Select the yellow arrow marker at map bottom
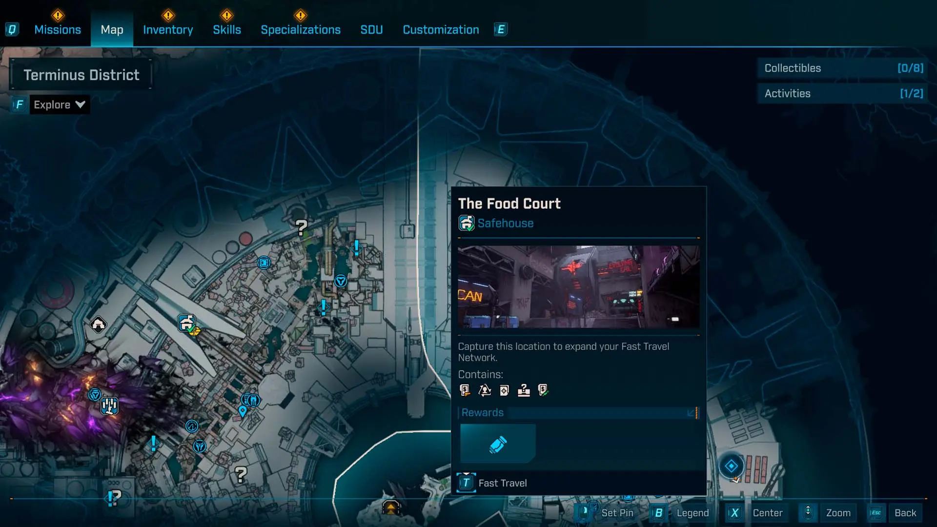Image resolution: width=937 pixels, height=527 pixels. pos(391,508)
